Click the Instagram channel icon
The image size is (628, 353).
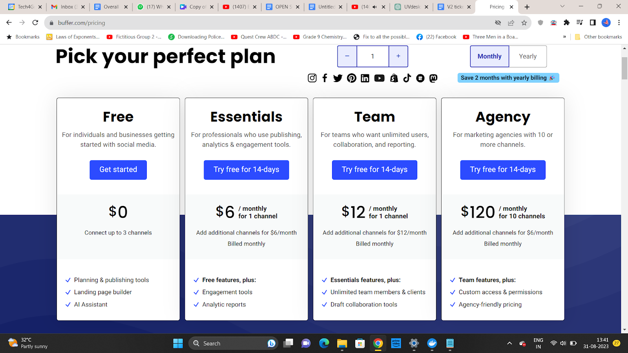[312, 78]
